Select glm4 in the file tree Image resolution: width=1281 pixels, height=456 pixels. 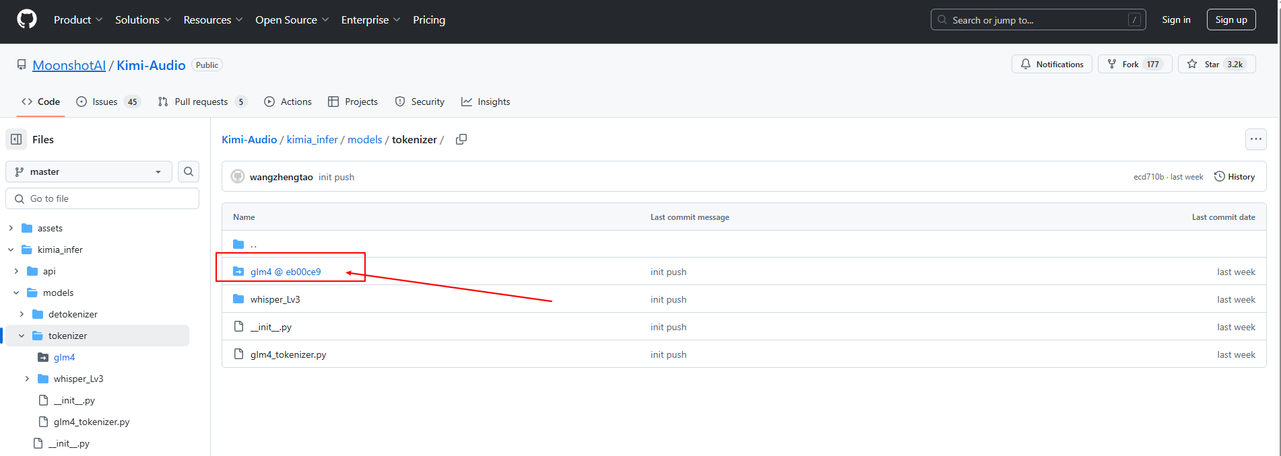tap(65, 357)
